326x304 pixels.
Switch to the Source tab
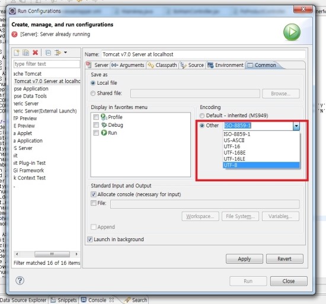pyautogui.click(x=192, y=65)
